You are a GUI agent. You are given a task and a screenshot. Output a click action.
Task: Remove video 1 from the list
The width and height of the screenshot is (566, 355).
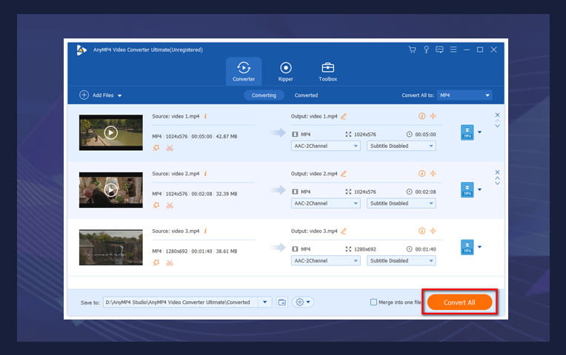[497, 115]
